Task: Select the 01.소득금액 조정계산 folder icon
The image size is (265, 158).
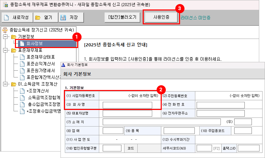Action: tap(14, 84)
